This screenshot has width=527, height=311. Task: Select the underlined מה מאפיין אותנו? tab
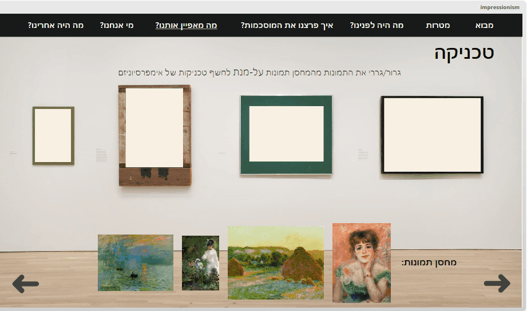tap(186, 25)
